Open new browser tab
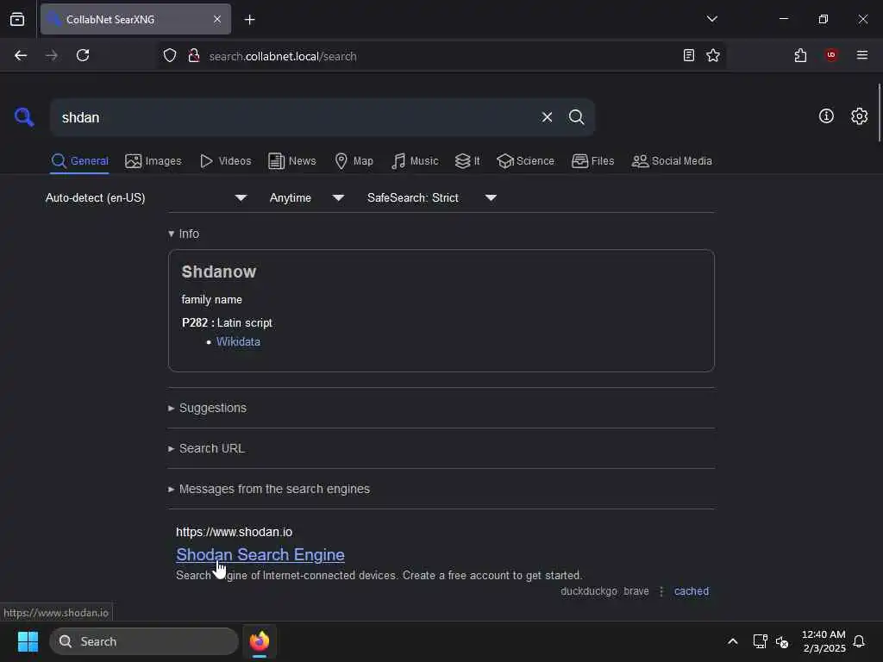 coord(250,20)
